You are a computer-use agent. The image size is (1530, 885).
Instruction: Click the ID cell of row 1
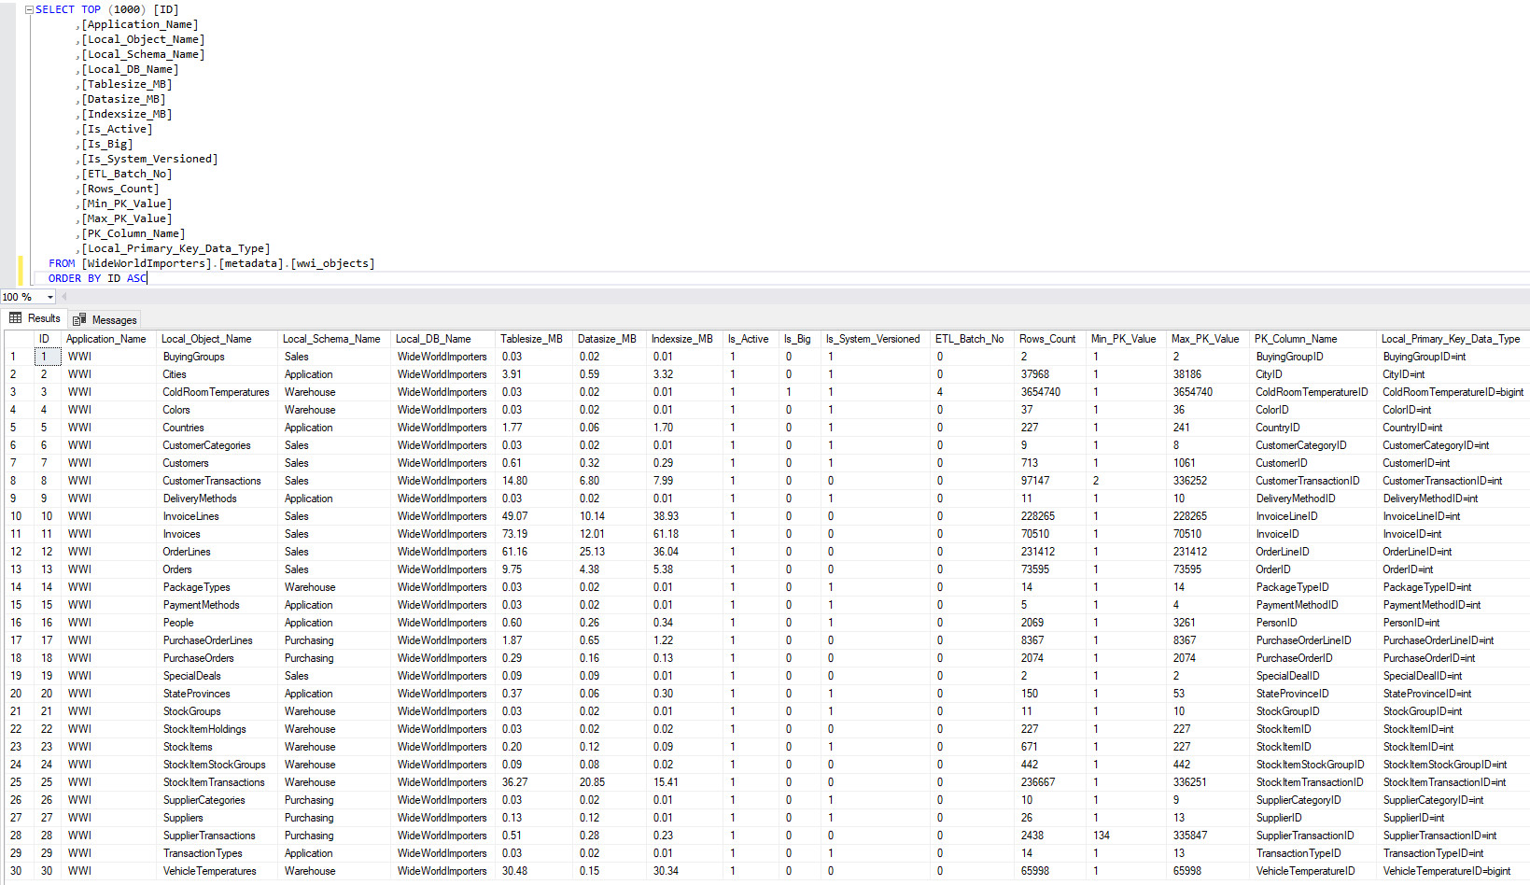tap(48, 357)
